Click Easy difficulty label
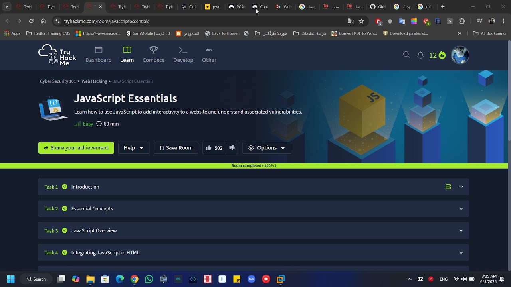The height and width of the screenshot is (287, 511). (84, 124)
